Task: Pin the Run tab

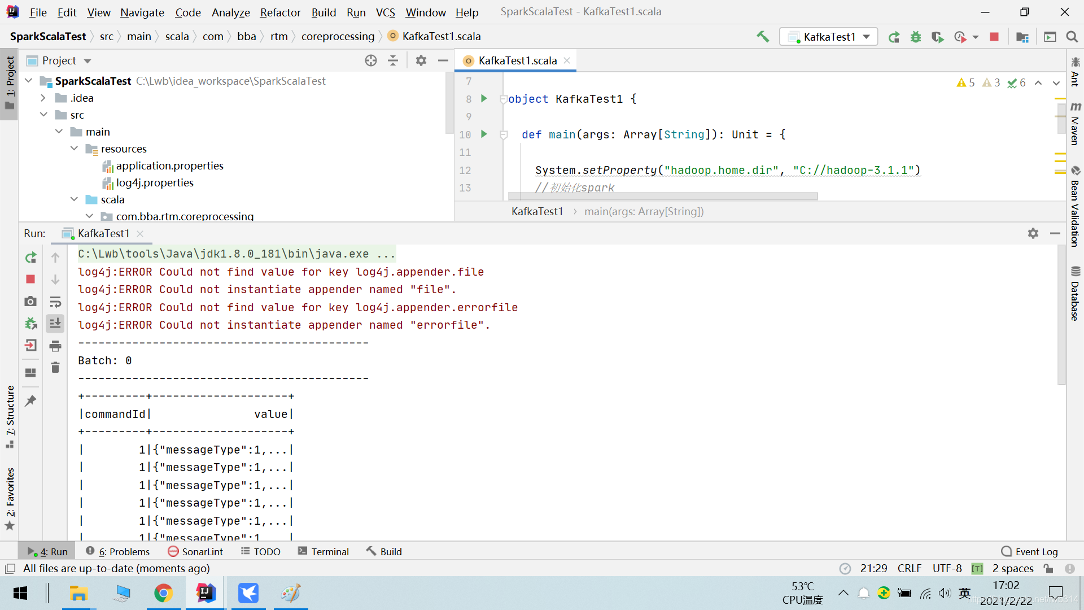Action: [31, 401]
